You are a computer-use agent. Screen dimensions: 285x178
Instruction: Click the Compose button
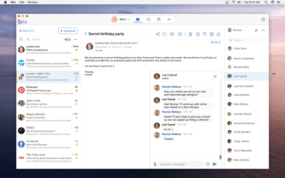tap(68, 31)
